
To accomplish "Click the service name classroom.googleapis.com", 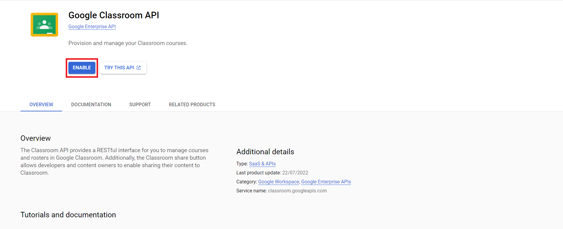I will pos(297,191).
